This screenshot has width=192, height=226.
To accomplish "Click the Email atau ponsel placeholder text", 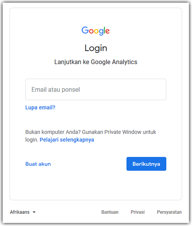I will click(56, 89).
